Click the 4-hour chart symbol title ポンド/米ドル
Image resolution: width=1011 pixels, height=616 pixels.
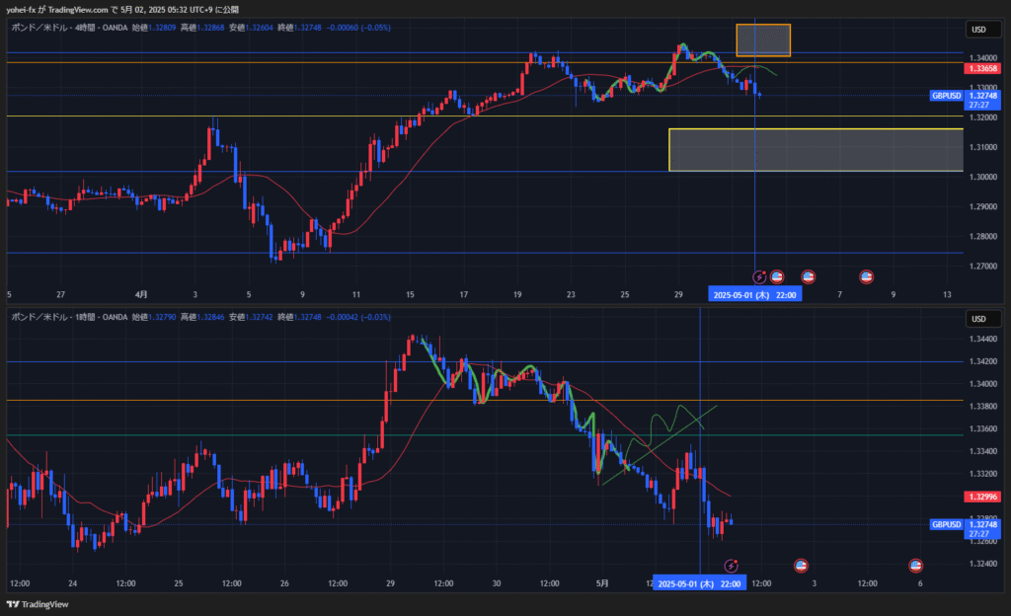(39, 28)
